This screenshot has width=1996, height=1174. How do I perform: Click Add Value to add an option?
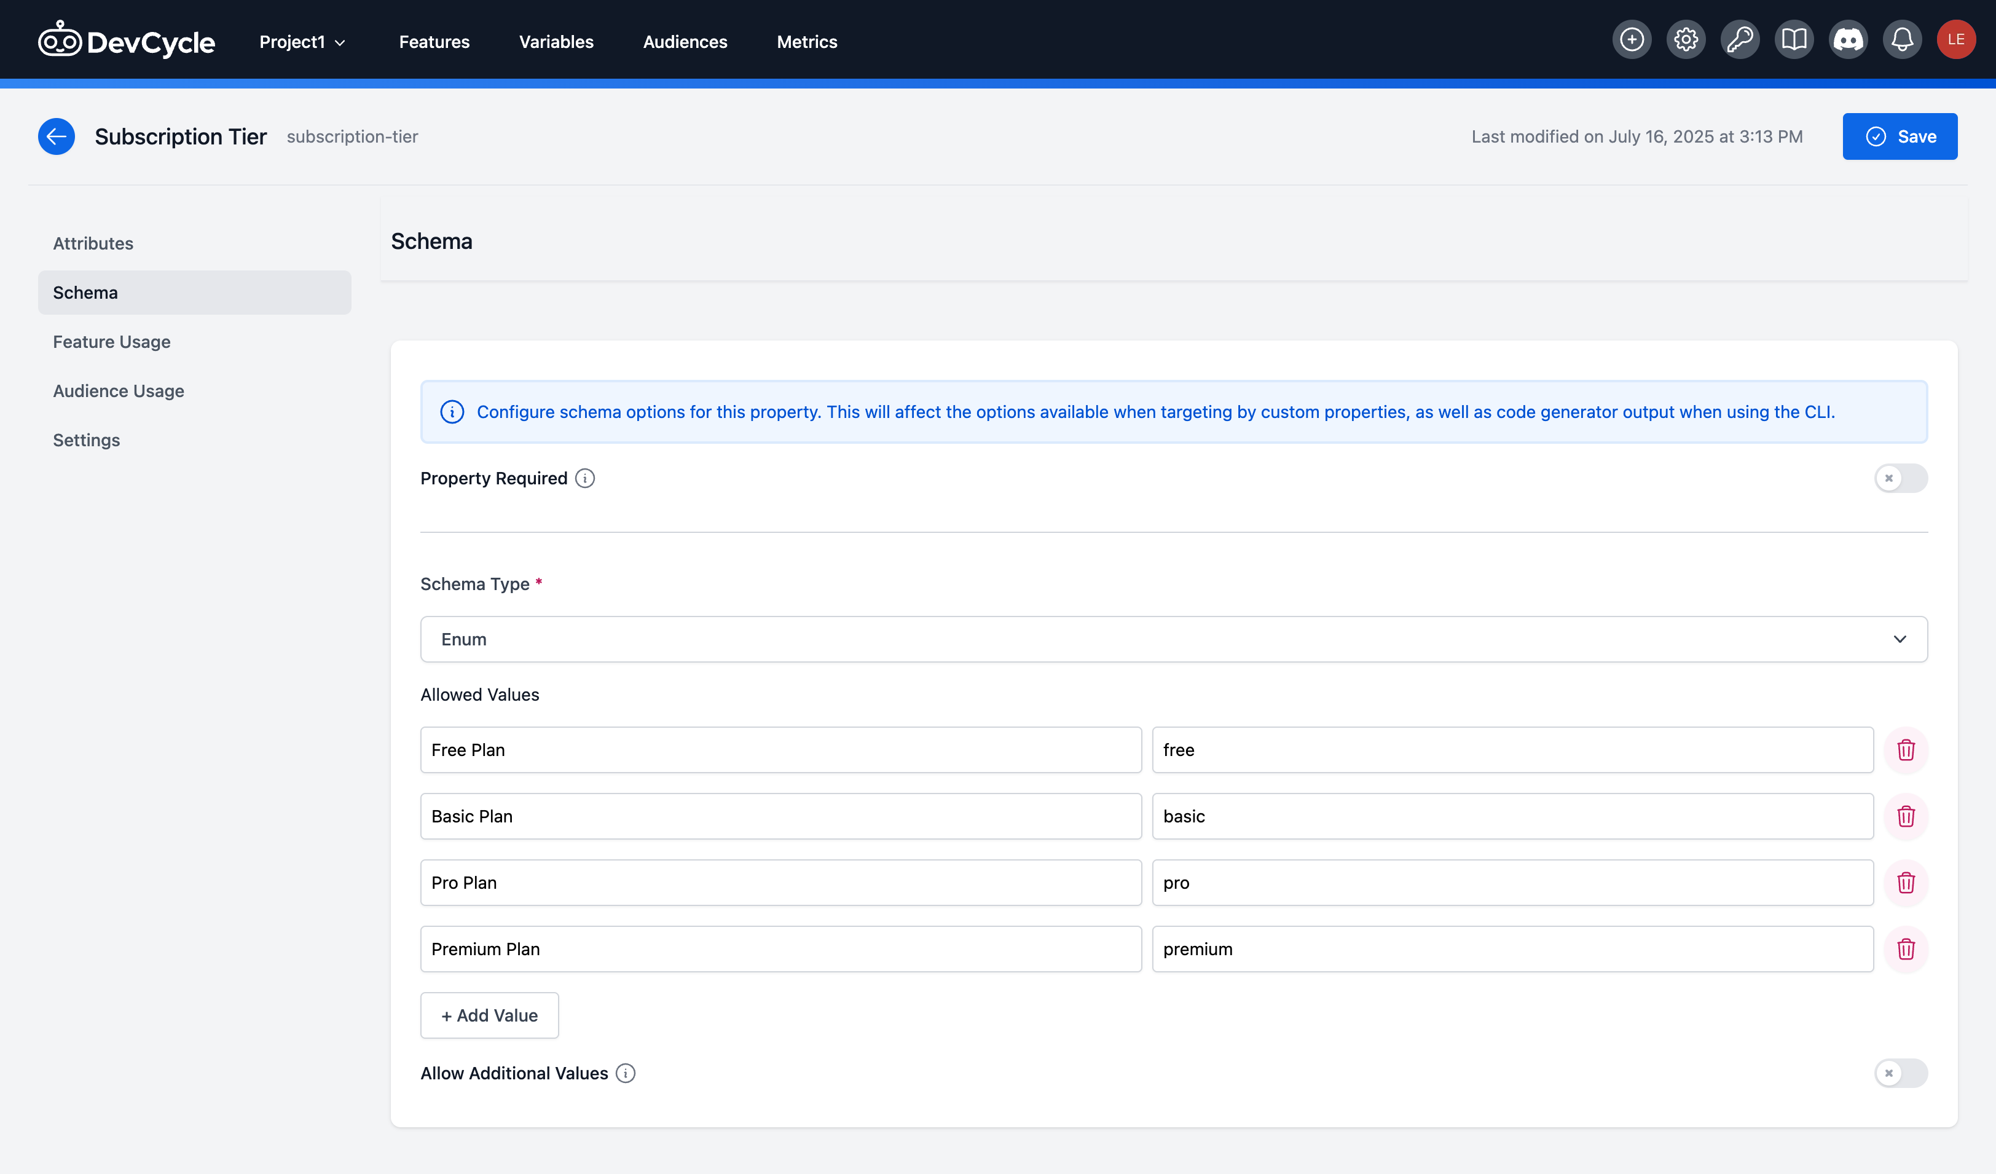tap(489, 1015)
